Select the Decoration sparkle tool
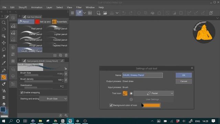 (x=4, y=97)
